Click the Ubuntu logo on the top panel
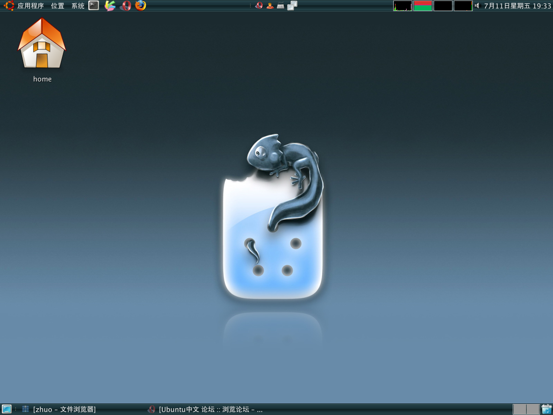 (x=9, y=6)
